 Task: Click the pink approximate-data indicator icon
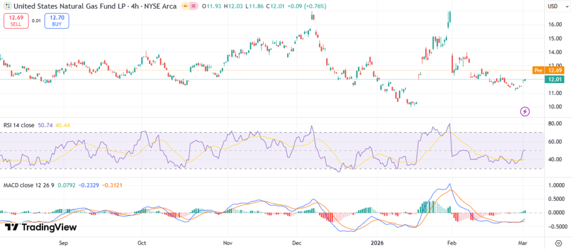coord(193,6)
